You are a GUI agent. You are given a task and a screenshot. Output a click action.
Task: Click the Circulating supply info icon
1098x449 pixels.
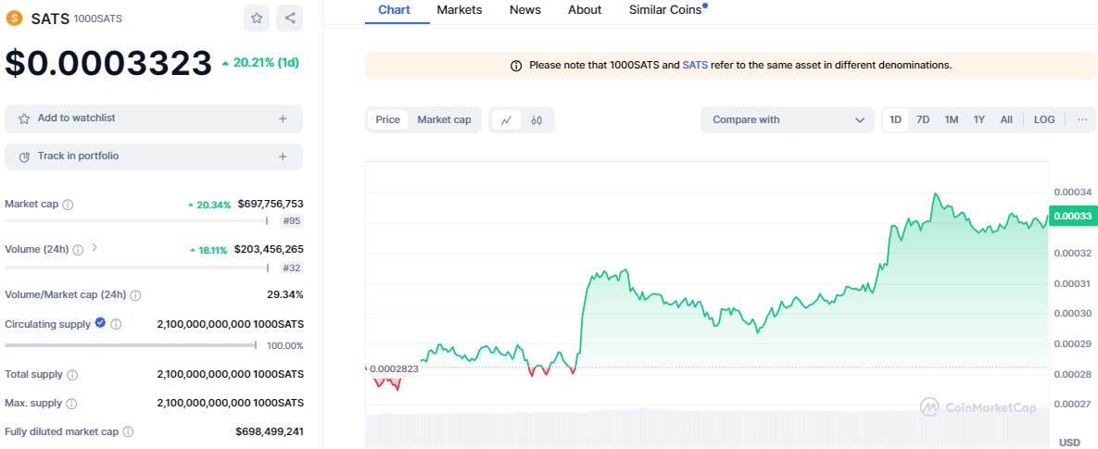click(x=116, y=325)
